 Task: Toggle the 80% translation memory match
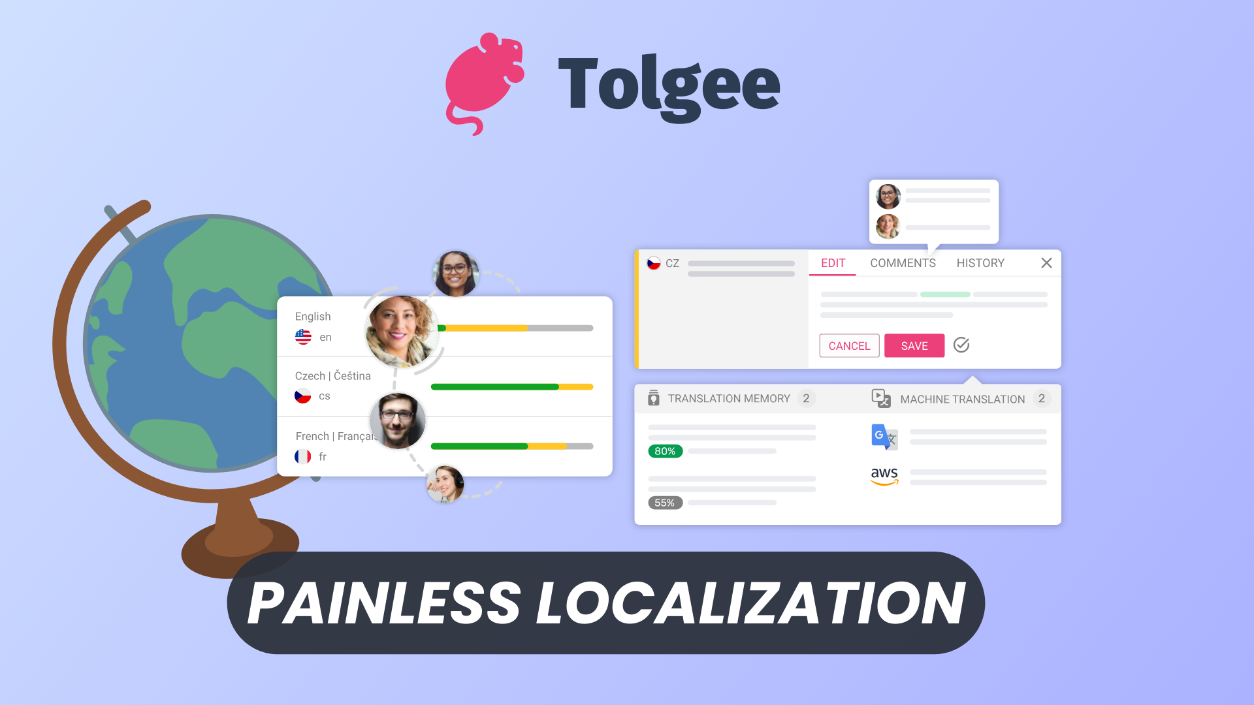click(665, 451)
